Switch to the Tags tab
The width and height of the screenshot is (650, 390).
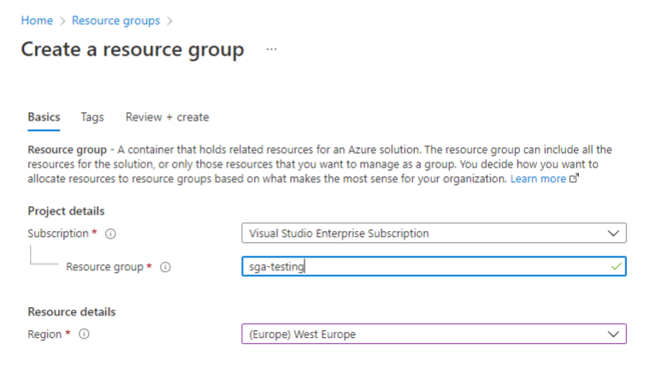(x=92, y=117)
